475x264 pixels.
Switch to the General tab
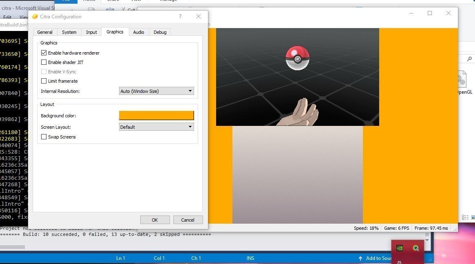point(45,32)
